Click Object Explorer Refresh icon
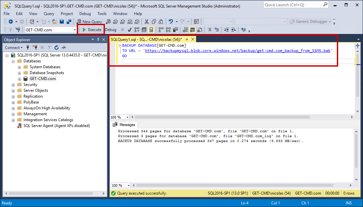 pos(57,47)
